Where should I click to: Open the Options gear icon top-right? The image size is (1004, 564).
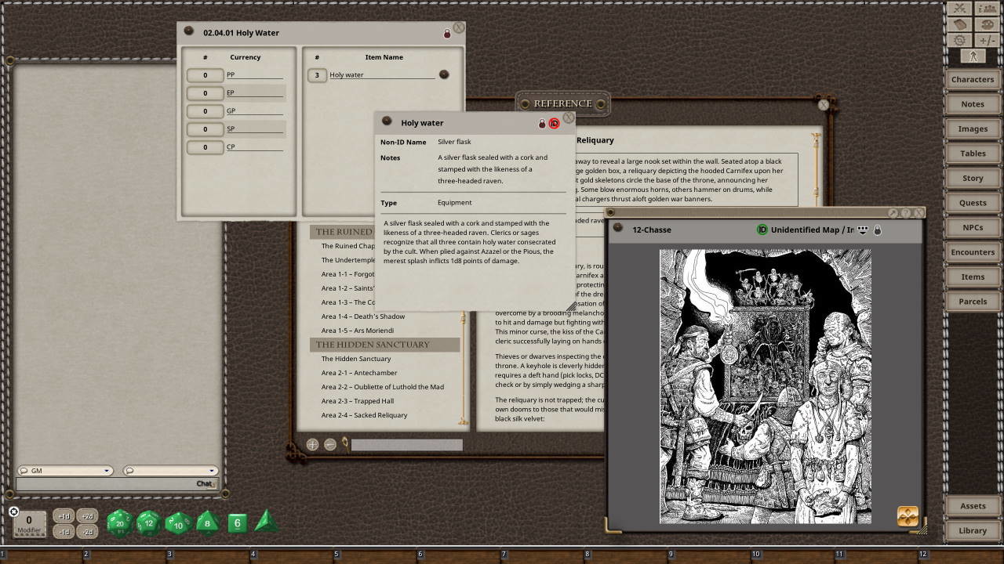click(x=959, y=40)
